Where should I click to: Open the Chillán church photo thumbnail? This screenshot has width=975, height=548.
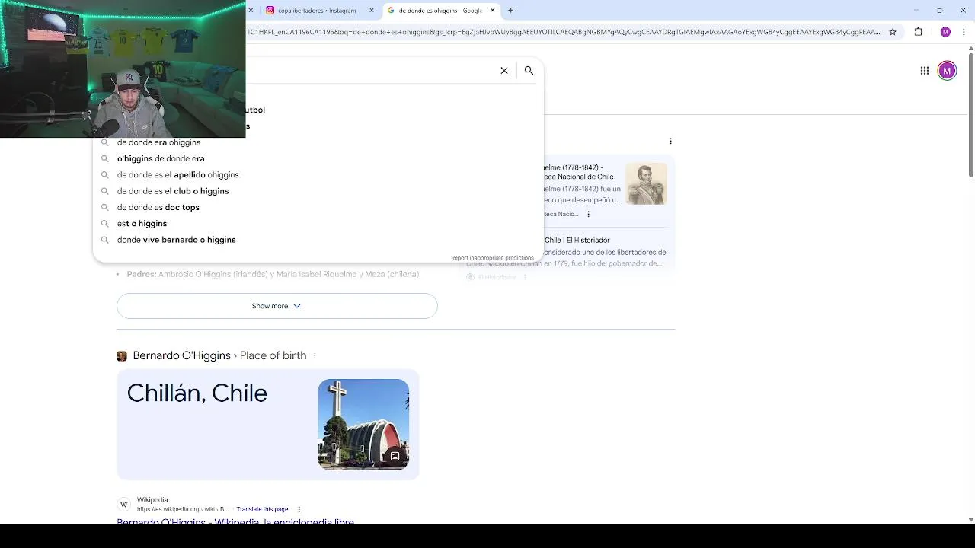363,425
